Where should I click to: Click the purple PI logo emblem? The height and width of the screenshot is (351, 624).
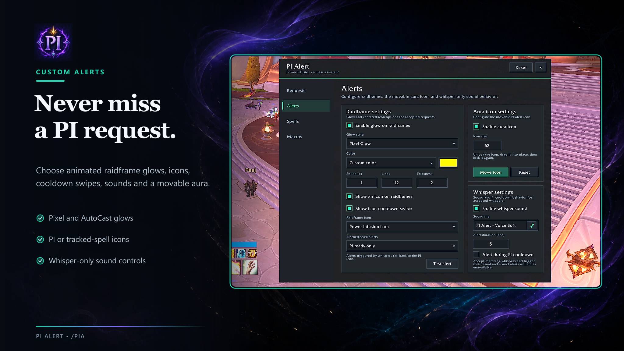pyautogui.click(x=53, y=42)
